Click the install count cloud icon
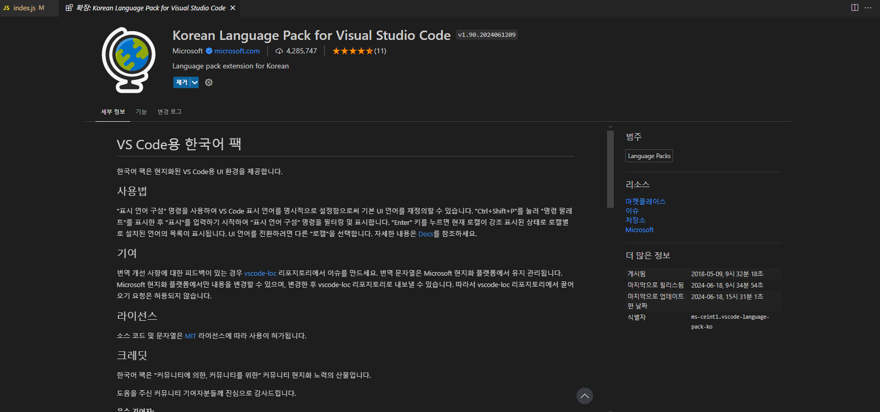Viewport: 880px width, 412px height. [279, 51]
